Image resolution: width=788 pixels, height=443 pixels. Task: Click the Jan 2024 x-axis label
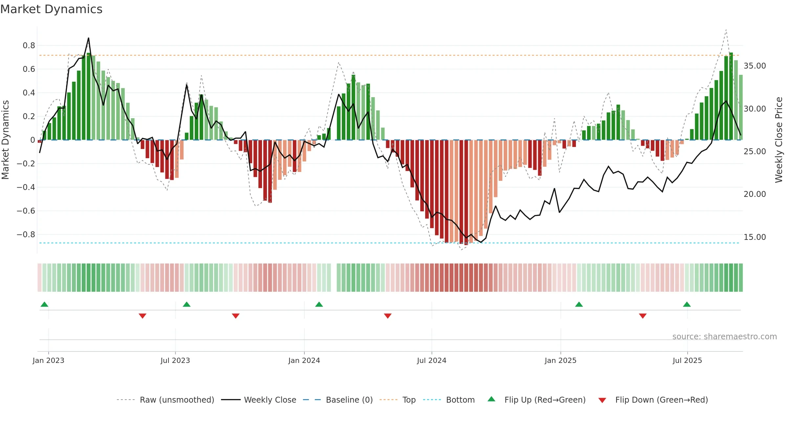[304, 360]
